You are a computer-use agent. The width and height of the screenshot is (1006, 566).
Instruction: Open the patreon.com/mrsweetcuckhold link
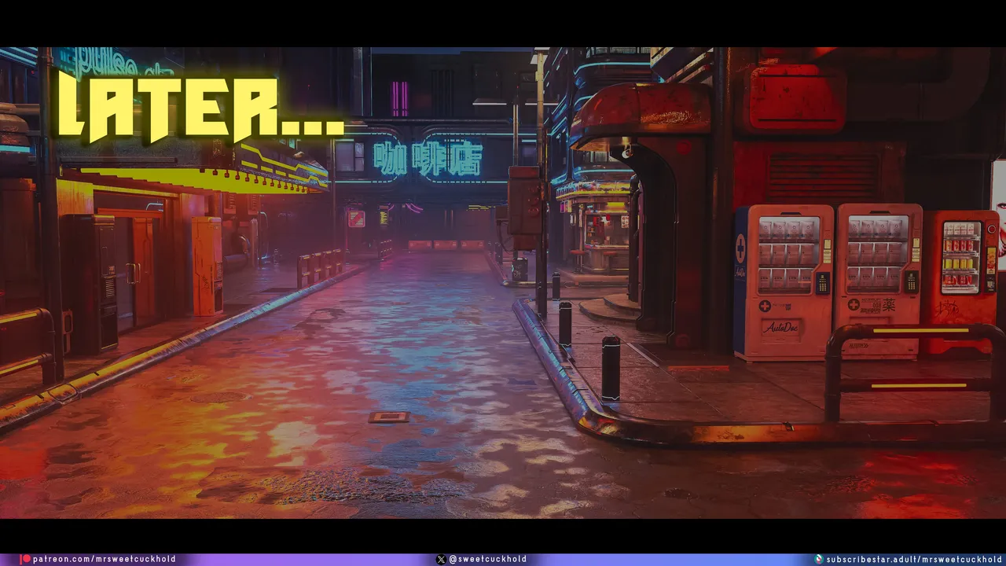tap(104, 559)
